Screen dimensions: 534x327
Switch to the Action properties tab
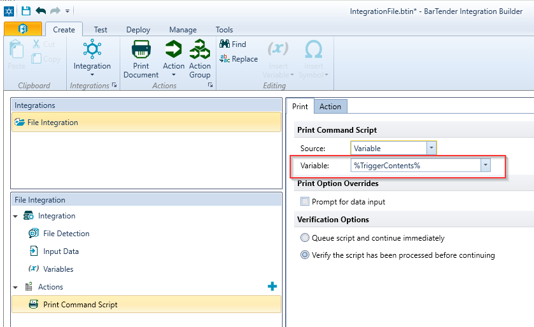coord(330,107)
